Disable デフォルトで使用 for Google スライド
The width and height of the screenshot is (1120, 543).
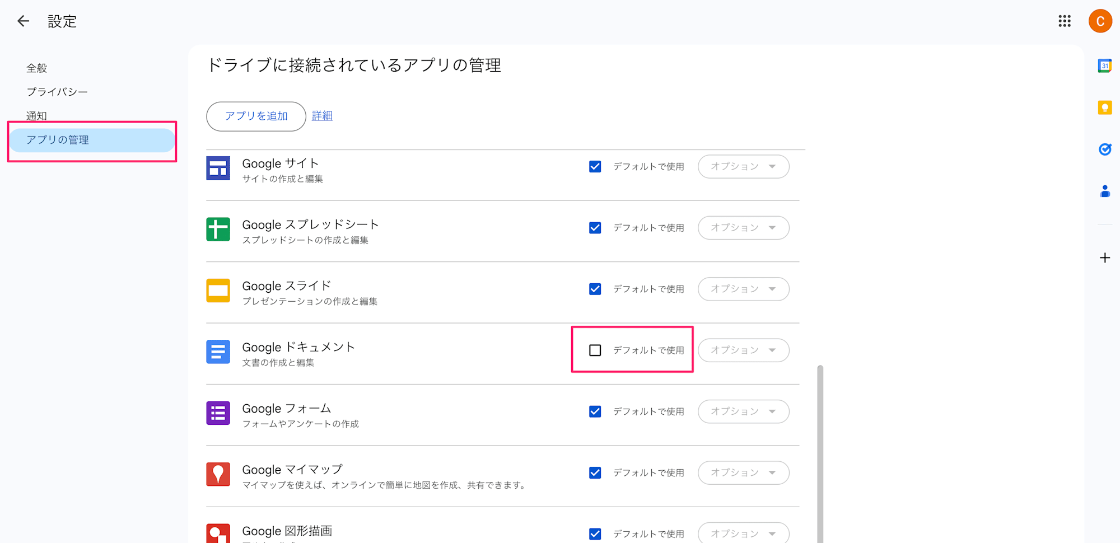595,289
